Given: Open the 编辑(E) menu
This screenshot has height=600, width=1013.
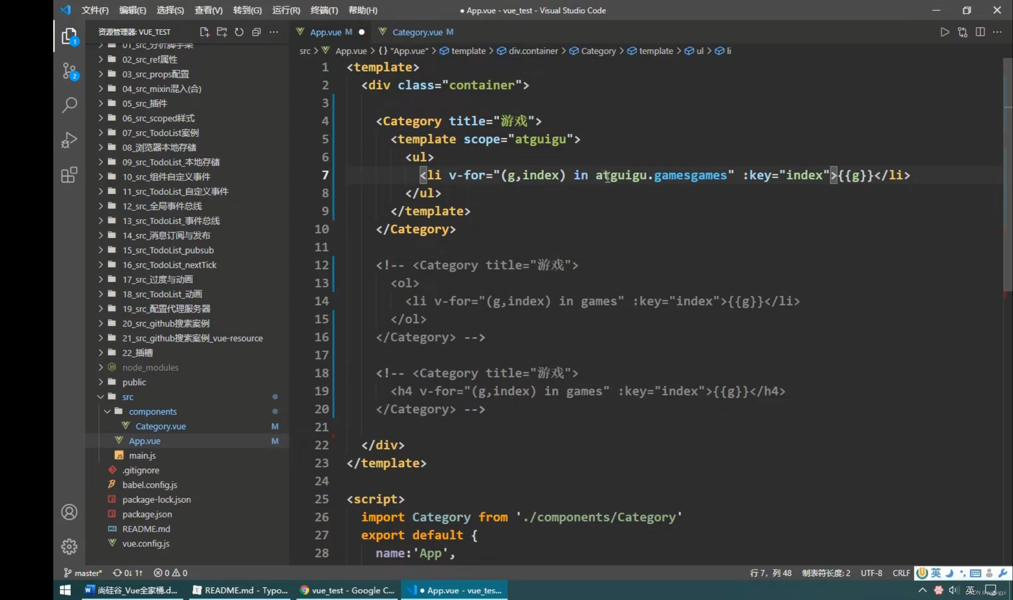Looking at the screenshot, I should (x=132, y=10).
